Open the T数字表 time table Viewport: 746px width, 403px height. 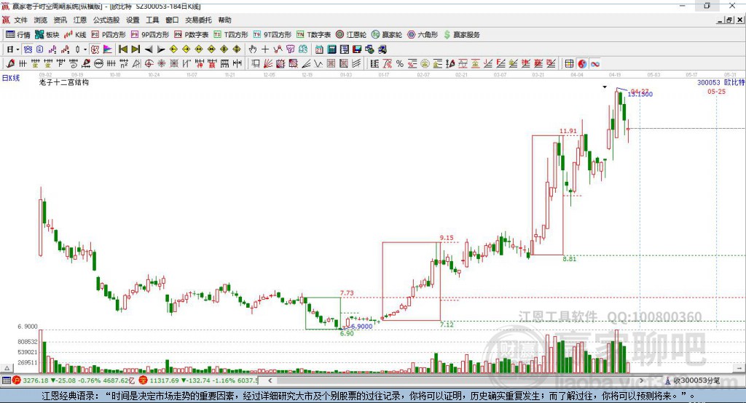point(313,35)
